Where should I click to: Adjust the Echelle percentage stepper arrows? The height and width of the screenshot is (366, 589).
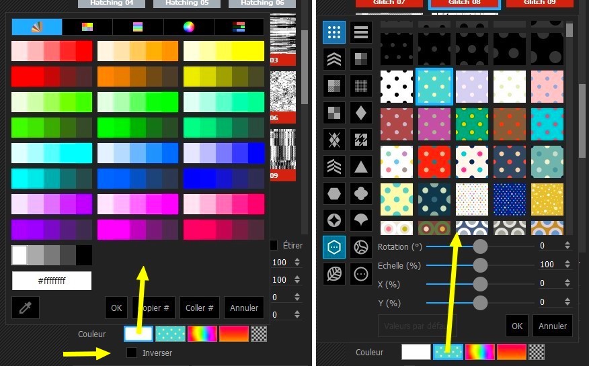coord(567,265)
